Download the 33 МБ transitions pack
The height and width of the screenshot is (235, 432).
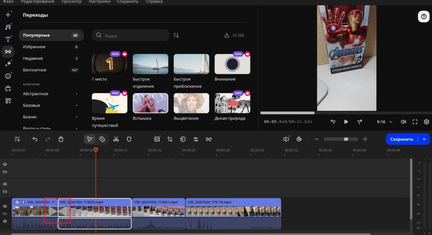coord(234,35)
